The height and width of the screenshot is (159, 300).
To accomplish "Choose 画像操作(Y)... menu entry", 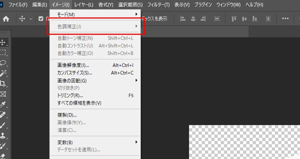I will (95, 123).
